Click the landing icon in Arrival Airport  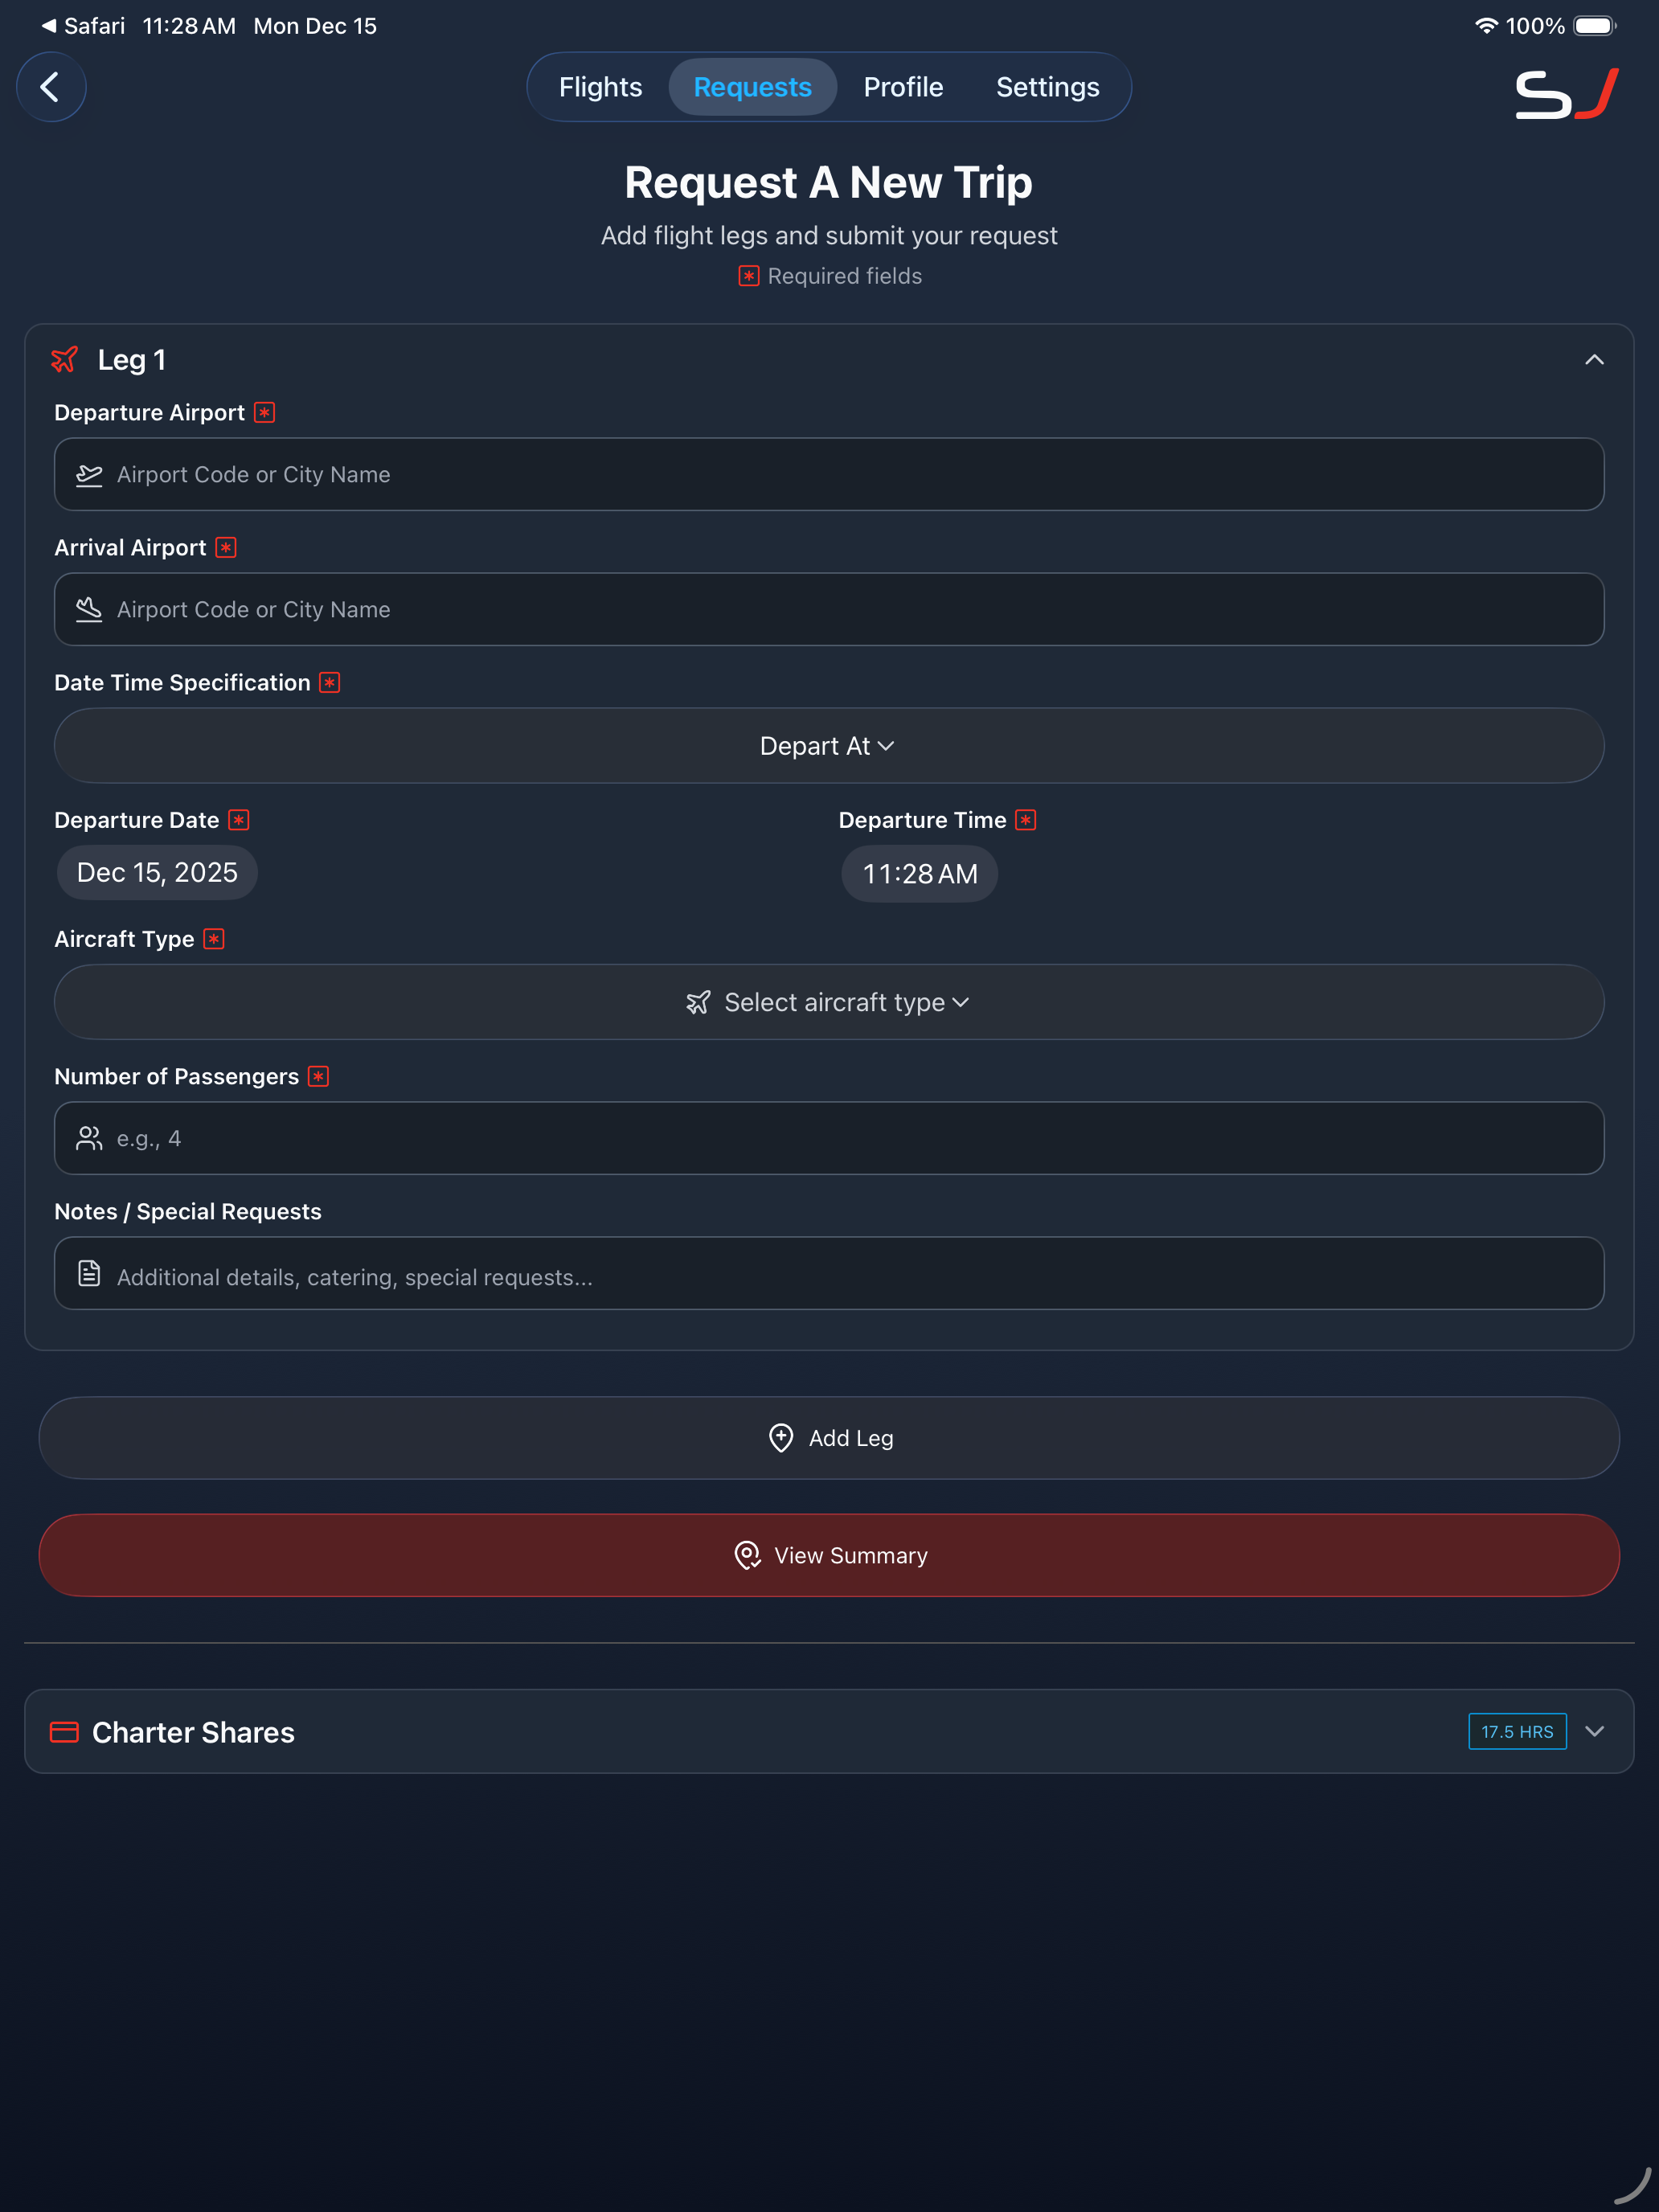click(x=89, y=610)
